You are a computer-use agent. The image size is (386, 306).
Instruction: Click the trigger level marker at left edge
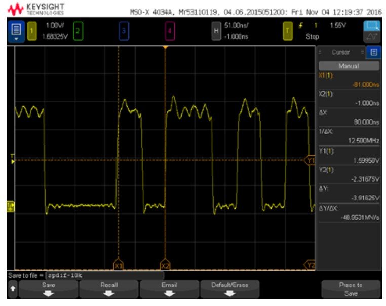point(13,159)
